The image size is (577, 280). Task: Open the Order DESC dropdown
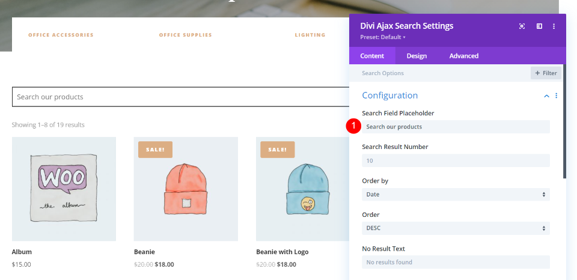click(456, 228)
